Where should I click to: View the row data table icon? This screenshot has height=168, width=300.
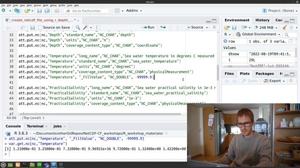coord(291,41)
